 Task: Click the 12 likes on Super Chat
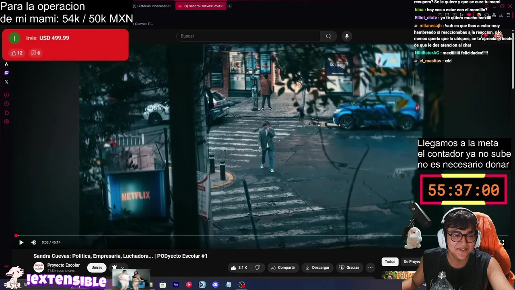[x=16, y=53]
